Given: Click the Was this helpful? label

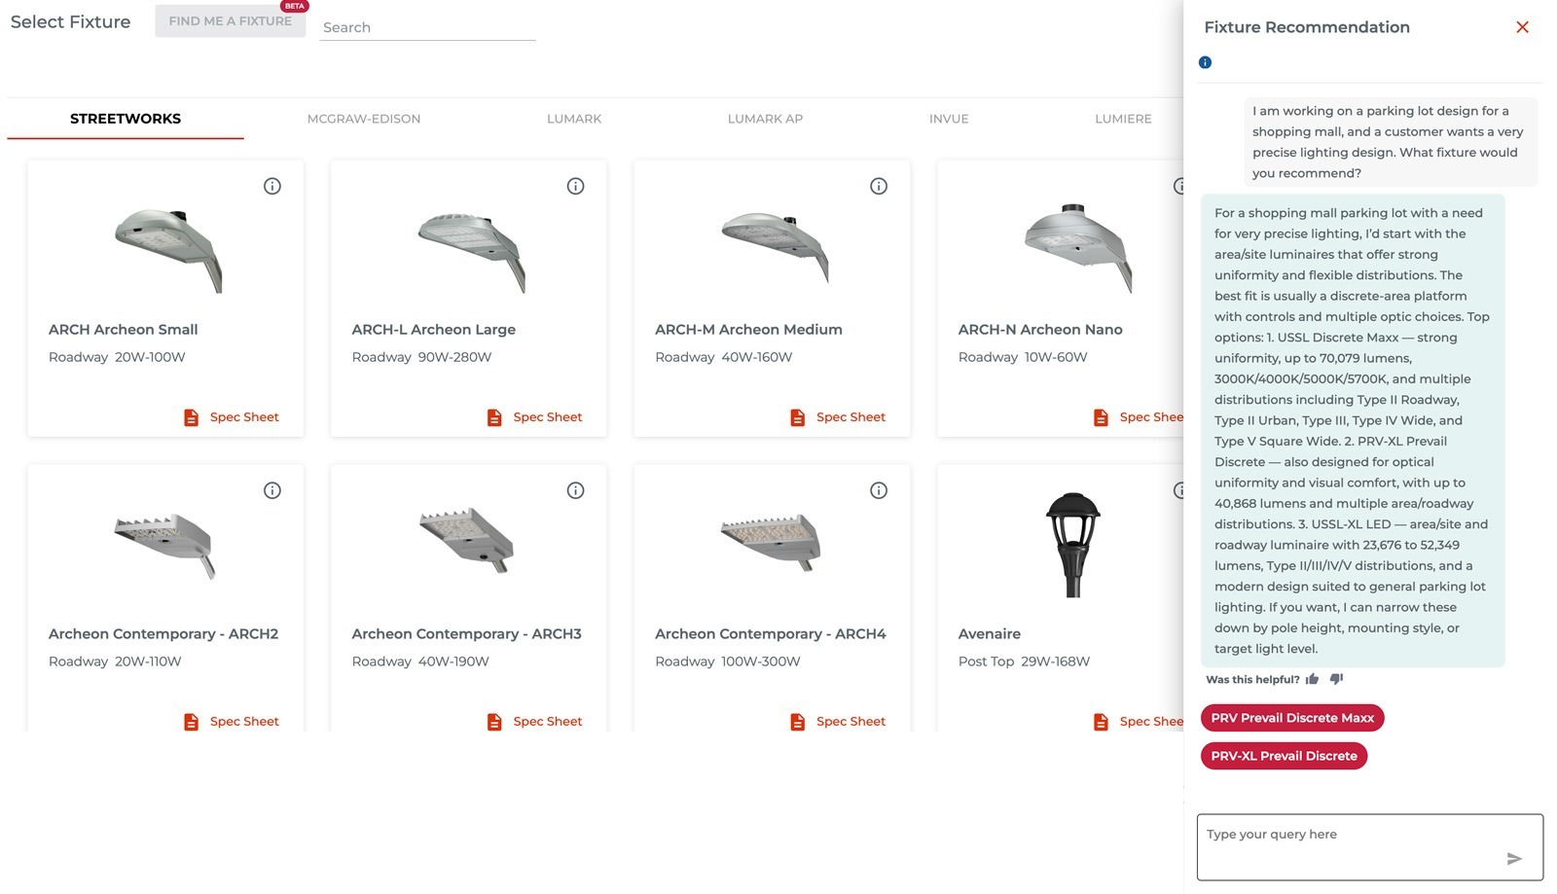Looking at the screenshot, I should point(1252,680).
